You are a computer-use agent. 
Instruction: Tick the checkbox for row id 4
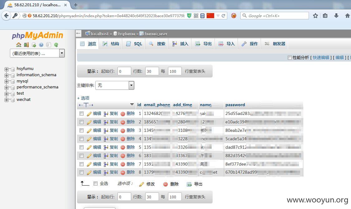coord(81,139)
